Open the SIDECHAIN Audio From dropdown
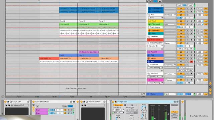The height and width of the screenshot is (120, 214). click(118, 110)
